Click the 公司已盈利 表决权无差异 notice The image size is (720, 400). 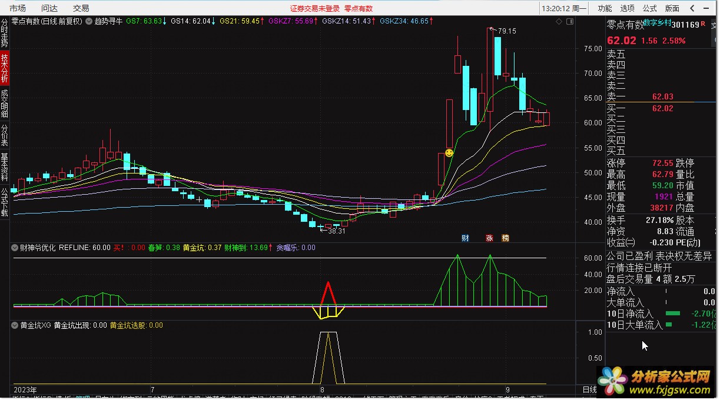coord(659,256)
